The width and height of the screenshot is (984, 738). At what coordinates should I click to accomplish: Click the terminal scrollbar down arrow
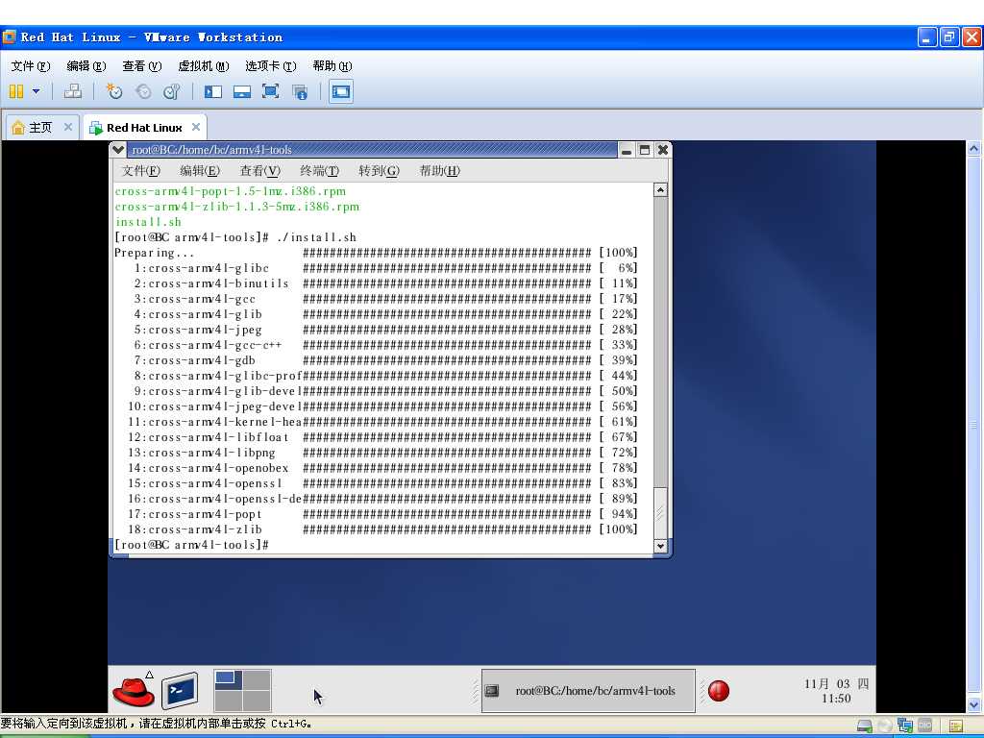(660, 546)
